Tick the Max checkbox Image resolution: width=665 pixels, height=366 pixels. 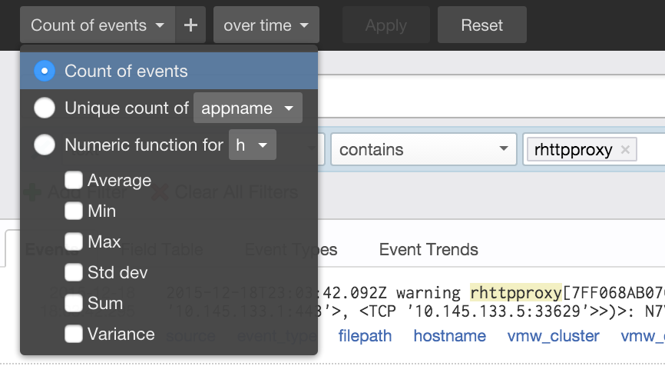click(74, 241)
